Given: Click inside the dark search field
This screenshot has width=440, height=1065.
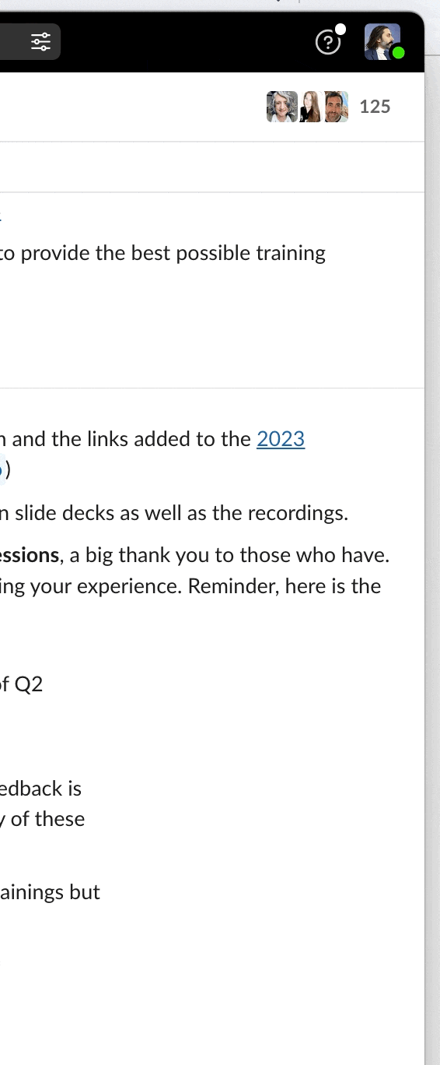Looking at the screenshot, I should [x=30, y=42].
